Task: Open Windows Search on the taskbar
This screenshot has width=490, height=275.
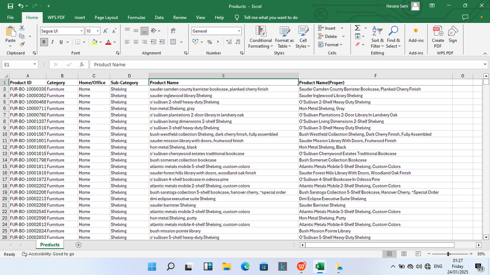Action: [170, 266]
